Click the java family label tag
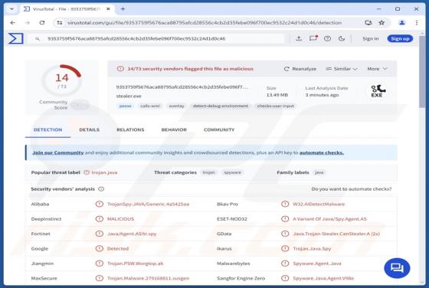The width and height of the screenshot is (429, 288). (319, 172)
